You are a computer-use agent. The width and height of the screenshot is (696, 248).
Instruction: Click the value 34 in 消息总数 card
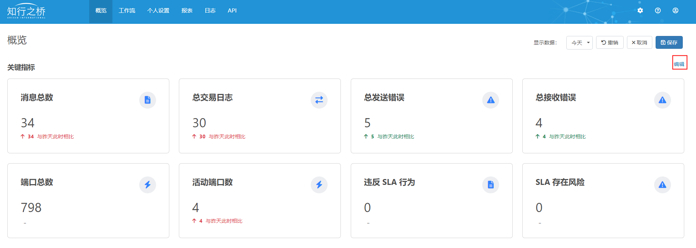click(x=28, y=123)
